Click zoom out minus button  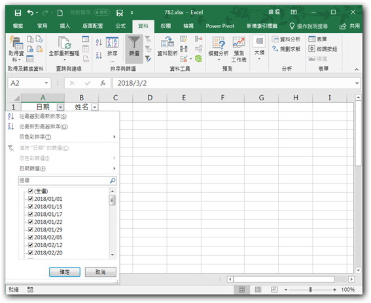(x=286, y=289)
